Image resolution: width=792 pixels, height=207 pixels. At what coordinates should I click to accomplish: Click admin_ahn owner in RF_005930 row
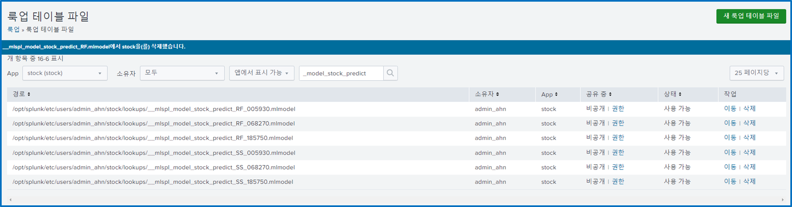pyautogui.click(x=490, y=109)
